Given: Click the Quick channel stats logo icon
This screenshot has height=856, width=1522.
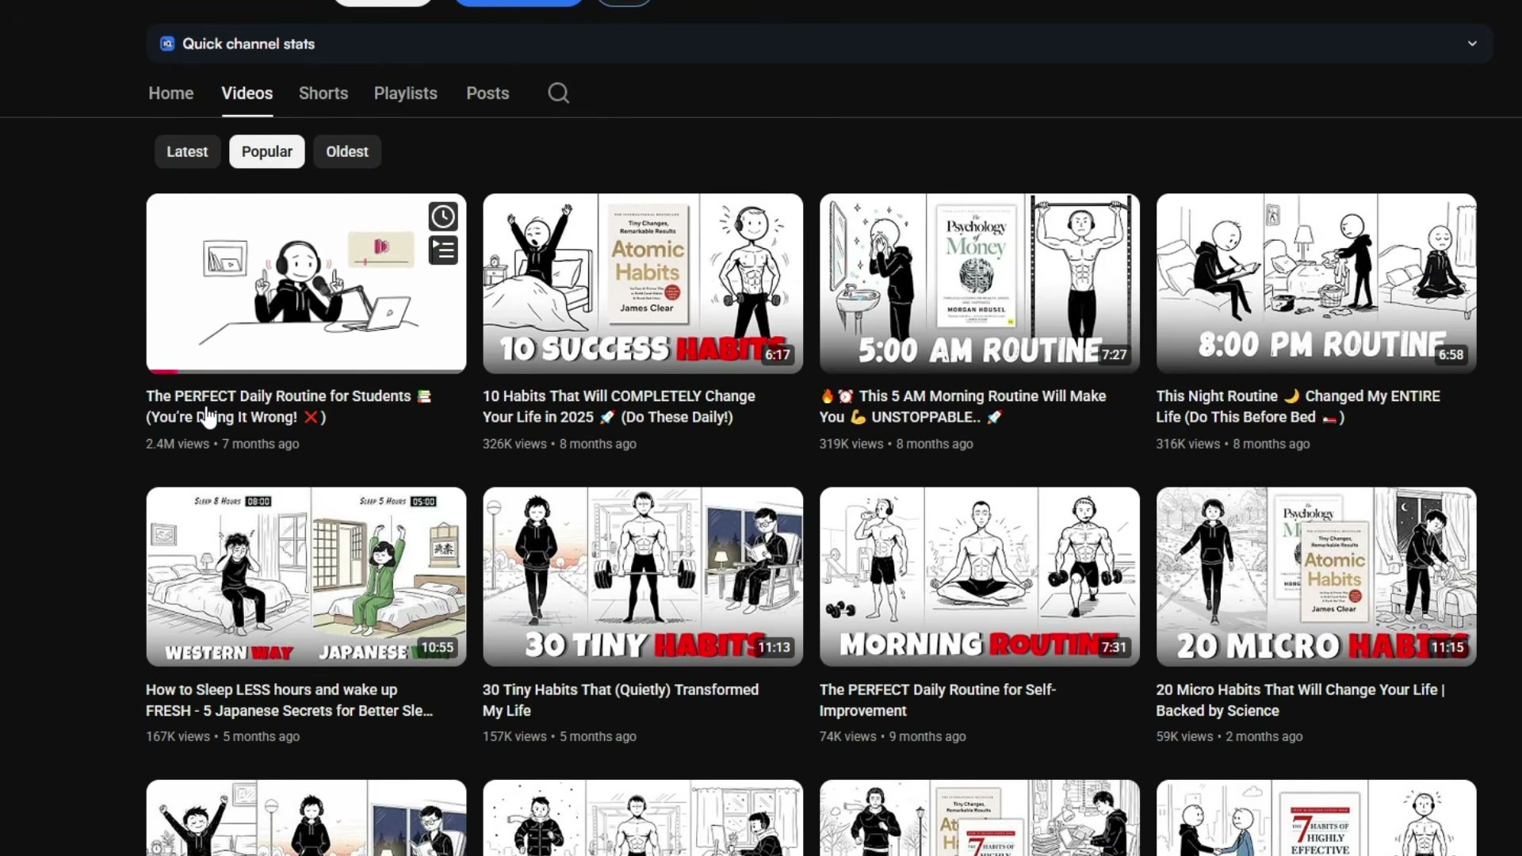Looking at the screenshot, I should 167,44.
